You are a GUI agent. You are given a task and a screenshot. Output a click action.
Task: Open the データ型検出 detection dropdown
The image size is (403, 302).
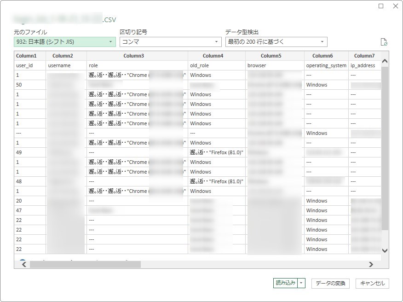(322, 41)
